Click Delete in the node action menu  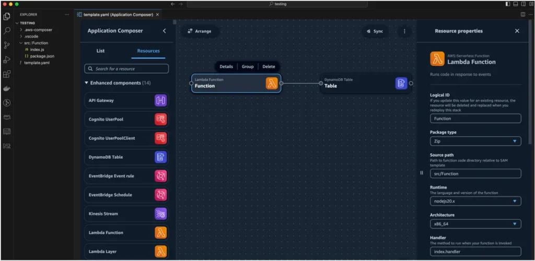pos(269,66)
